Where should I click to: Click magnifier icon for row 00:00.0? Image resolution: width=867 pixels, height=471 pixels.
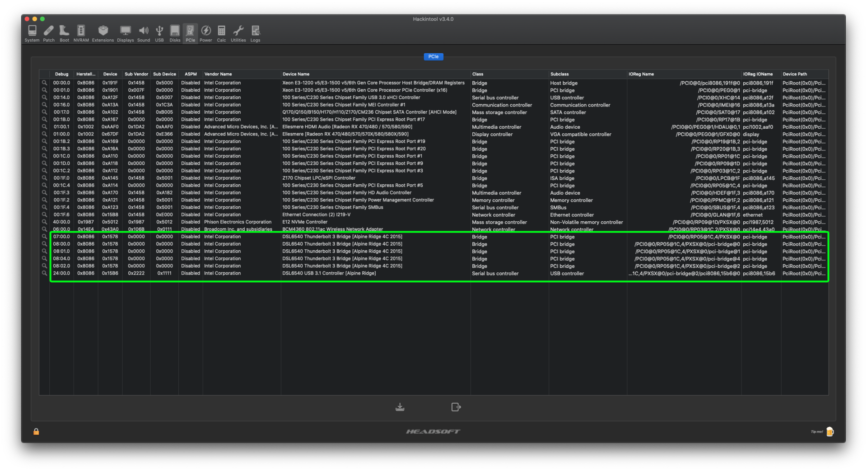pos(44,83)
